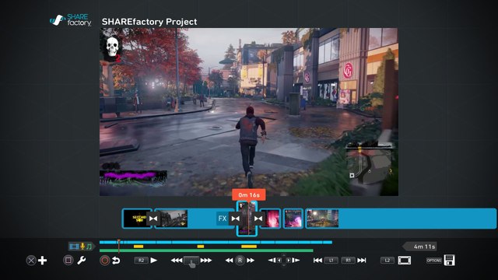The height and width of the screenshot is (280, 498).
Task: Select the microphone commentary track icon
Action: pyautogui.click(x=82, y=247)
